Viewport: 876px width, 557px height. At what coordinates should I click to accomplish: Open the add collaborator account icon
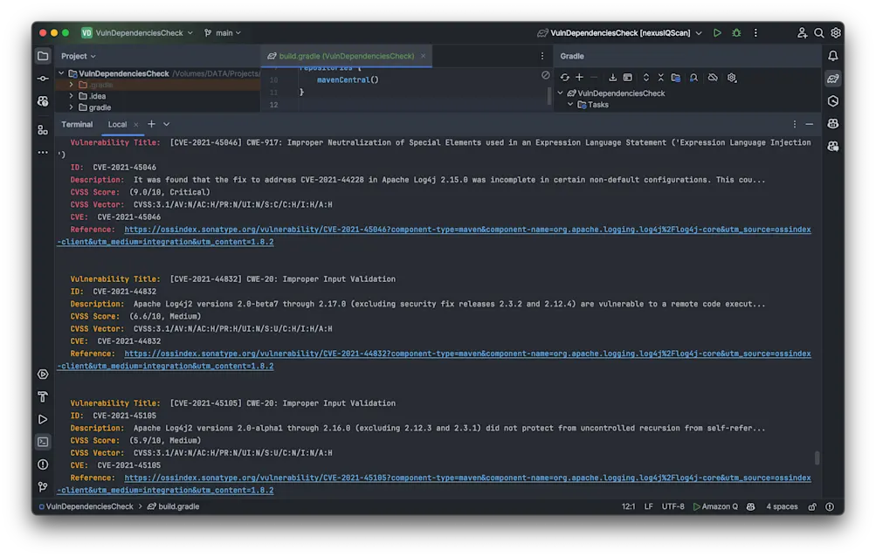803,33
